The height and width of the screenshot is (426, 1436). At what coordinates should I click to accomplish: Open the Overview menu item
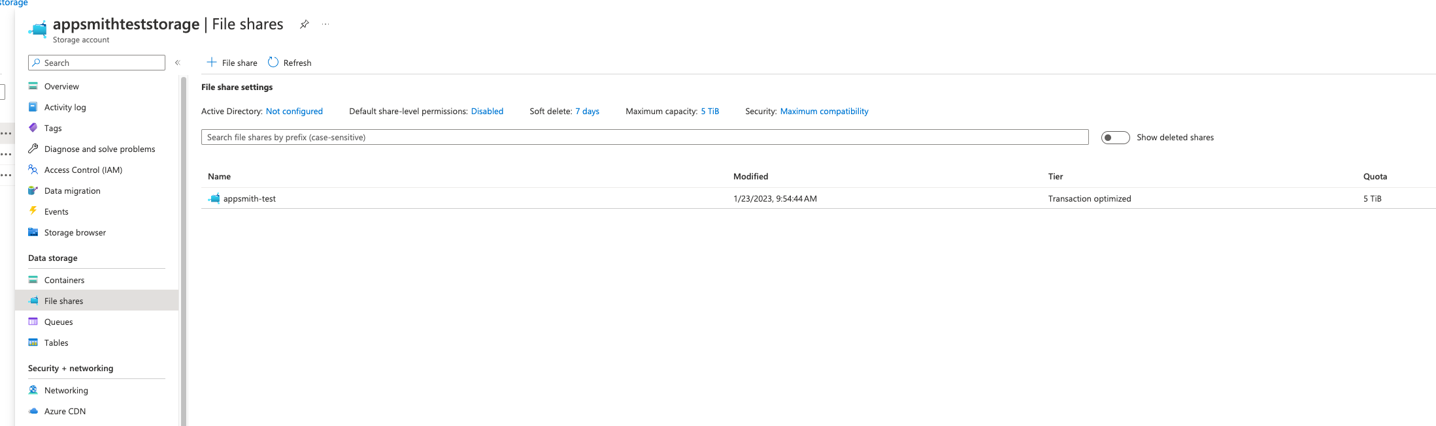click(61, 86)
